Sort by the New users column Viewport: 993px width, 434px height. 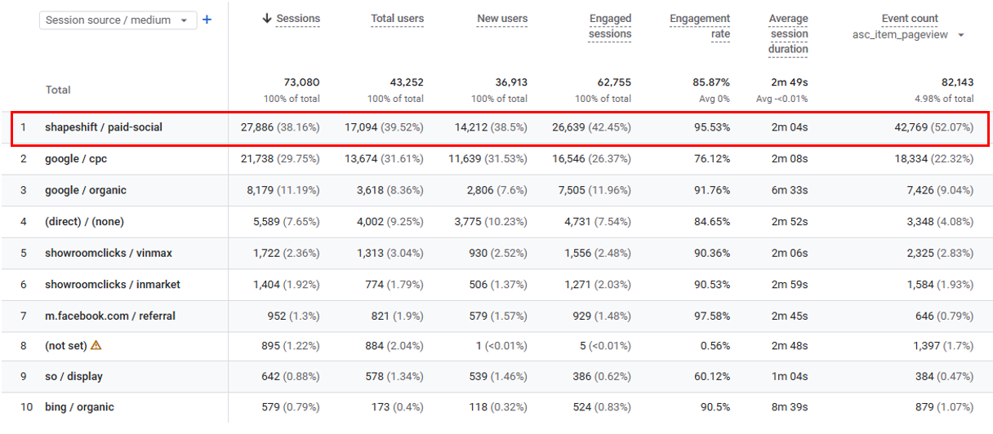point(502,19)
